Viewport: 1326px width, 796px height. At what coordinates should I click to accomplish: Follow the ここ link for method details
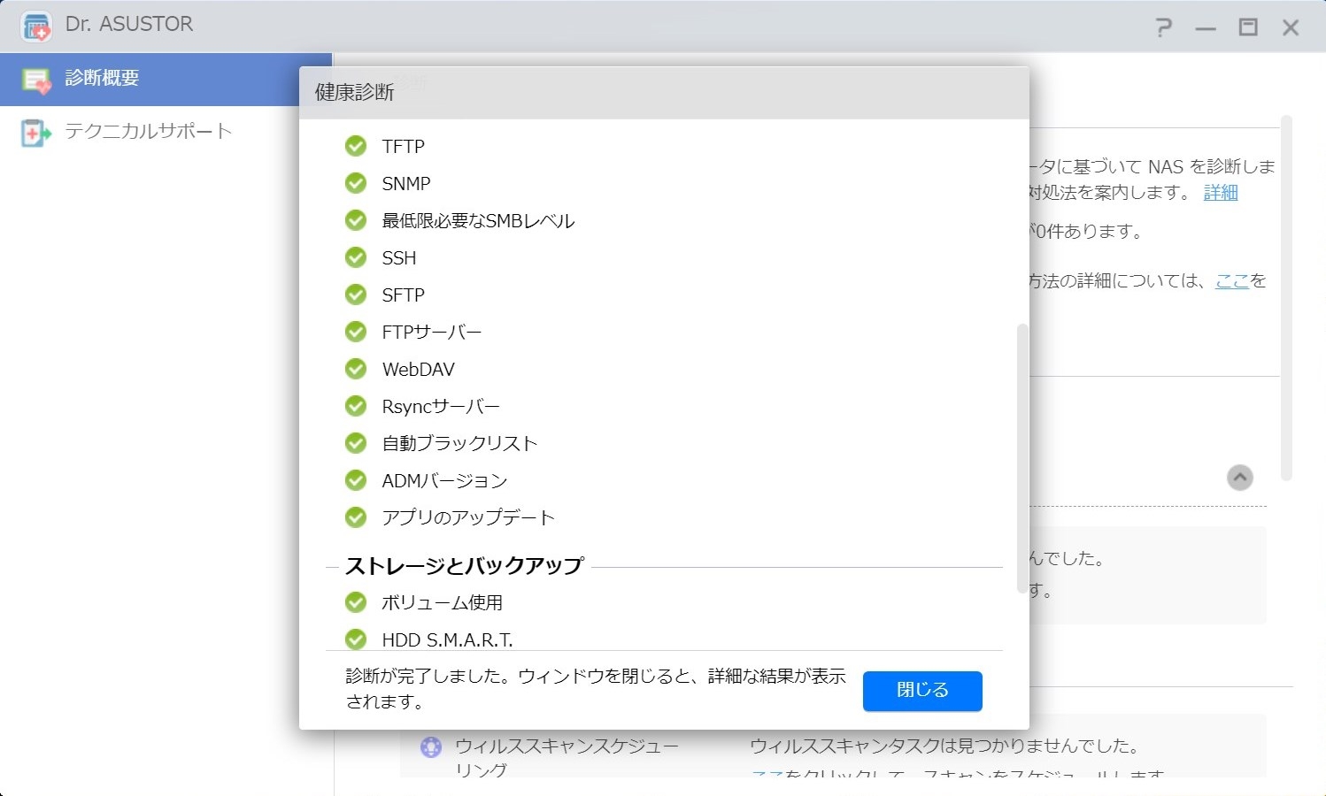(1231, 281)
